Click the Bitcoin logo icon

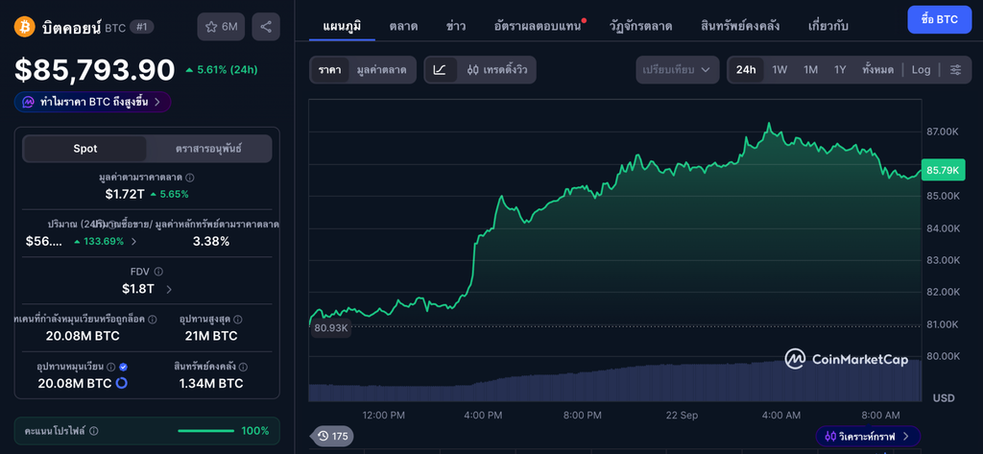coord(24,27)
